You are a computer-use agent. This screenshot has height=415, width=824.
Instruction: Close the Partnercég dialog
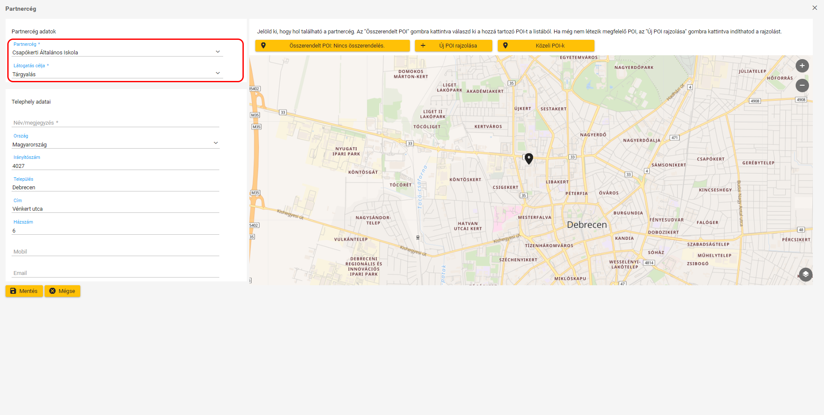814,8
